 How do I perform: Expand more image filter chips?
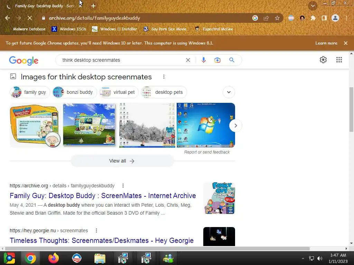(x=229, y=92)
